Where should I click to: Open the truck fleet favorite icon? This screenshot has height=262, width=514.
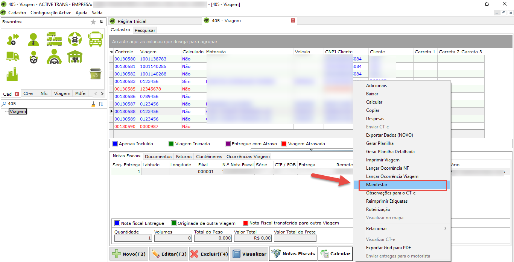(x=54, y=39)
